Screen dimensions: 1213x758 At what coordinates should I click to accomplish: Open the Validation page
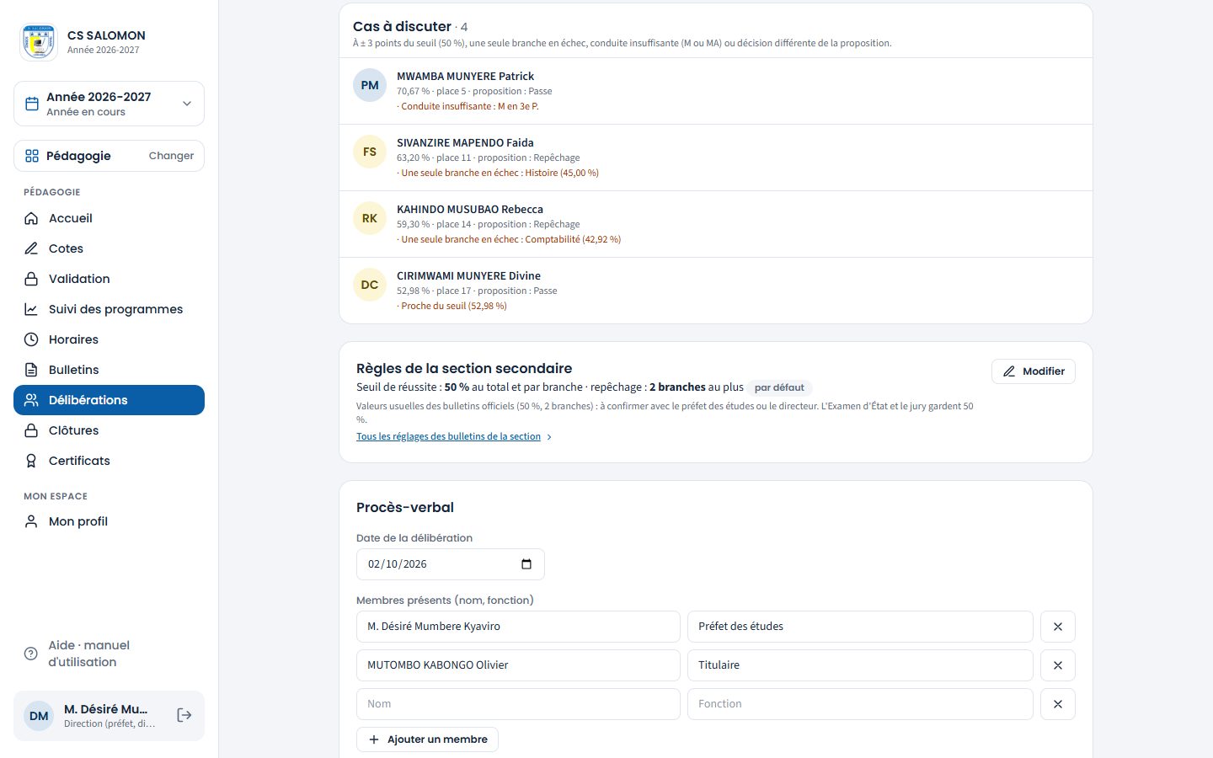109,279
